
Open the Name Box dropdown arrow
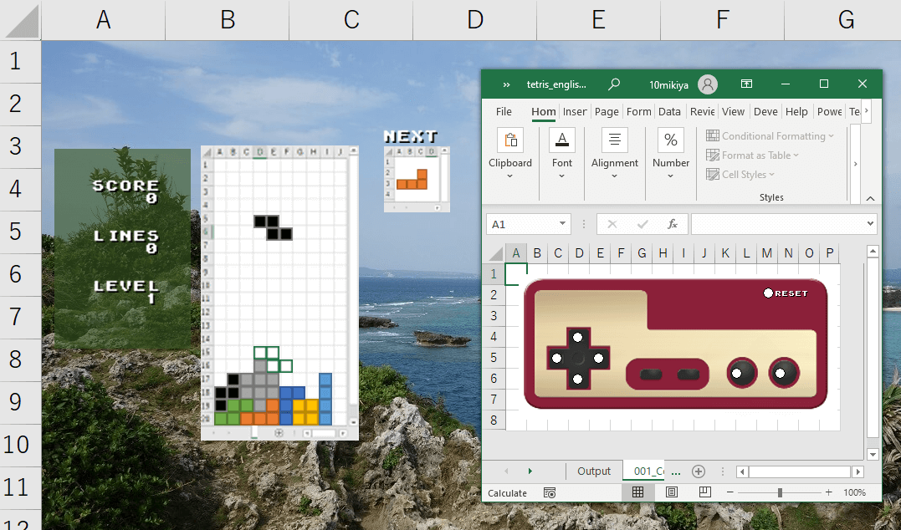[562, 223]
